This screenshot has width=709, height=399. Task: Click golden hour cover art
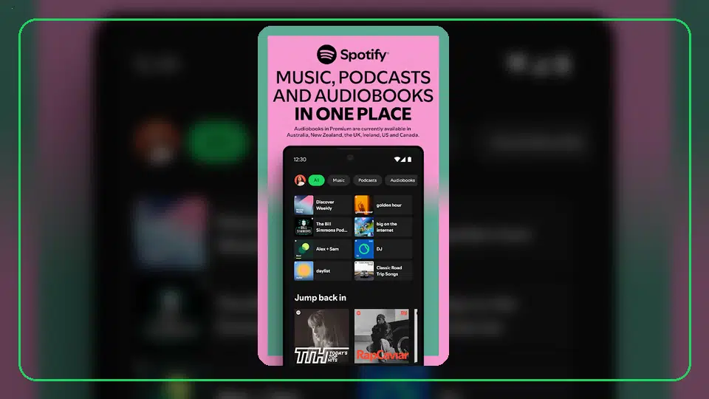364,205
